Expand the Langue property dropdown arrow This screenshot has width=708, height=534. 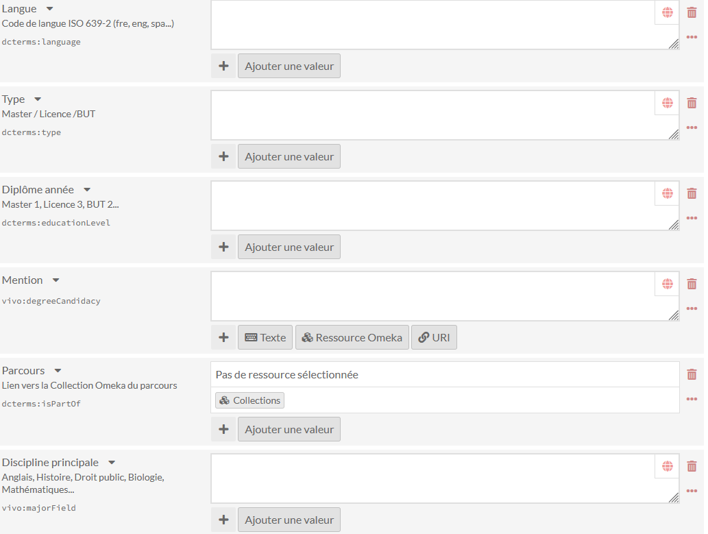49,9
